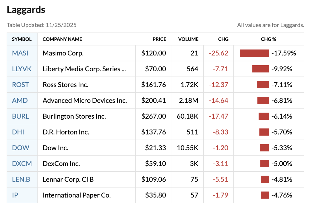Open the ROST stock symbol
Viewport: 309px width, 209px height.
pos(20,85)
